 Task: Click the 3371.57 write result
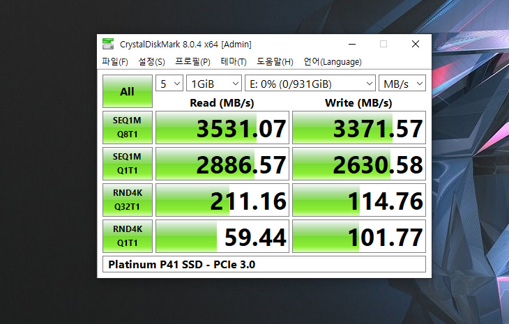(359, 128)
